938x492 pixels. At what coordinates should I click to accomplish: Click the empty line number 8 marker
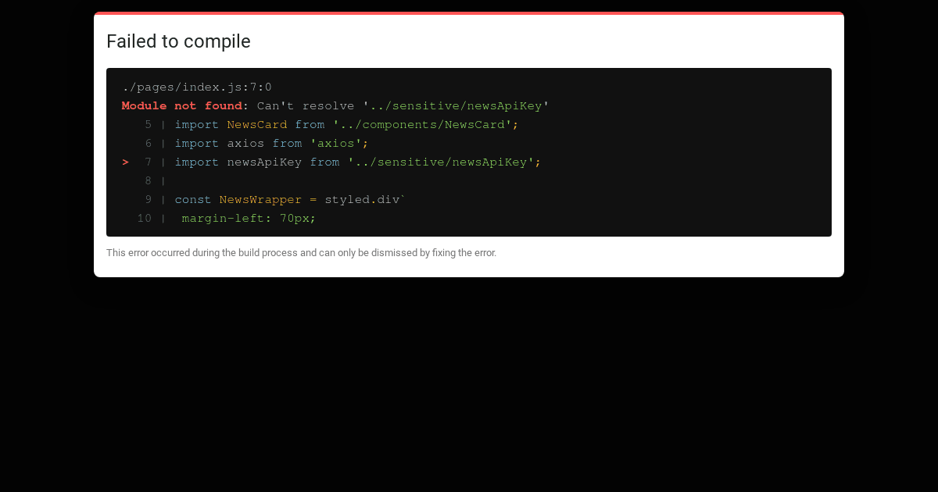(x=148, y=180)
